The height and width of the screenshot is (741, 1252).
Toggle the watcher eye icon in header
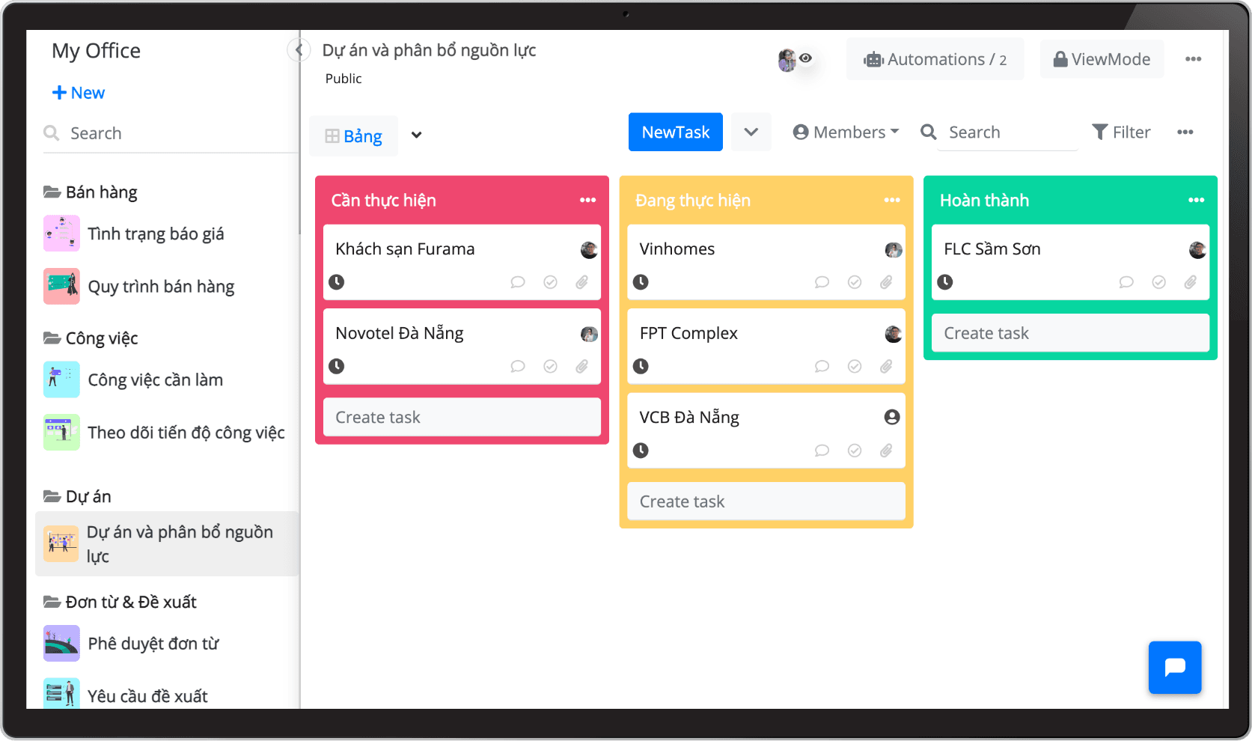805,58
